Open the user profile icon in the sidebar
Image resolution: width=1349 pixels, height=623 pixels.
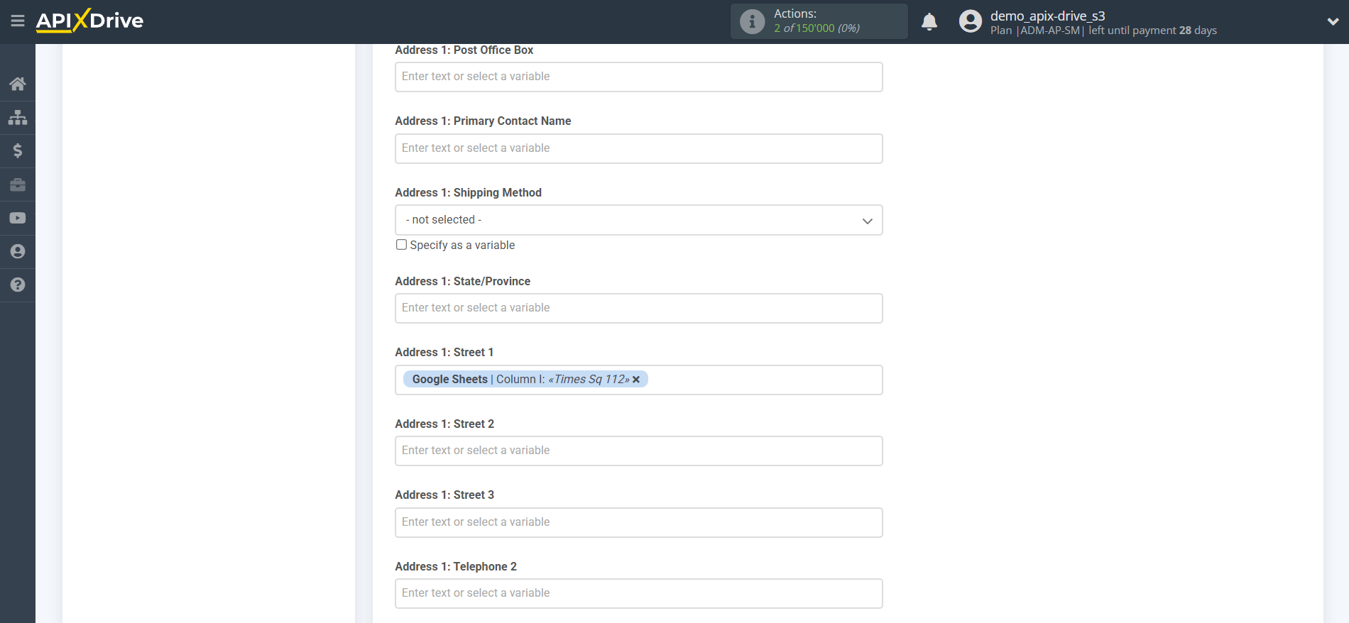click(x=18, y=251)
